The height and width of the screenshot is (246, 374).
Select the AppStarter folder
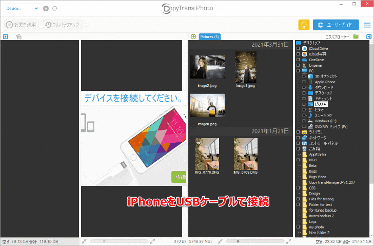[318, 155]
